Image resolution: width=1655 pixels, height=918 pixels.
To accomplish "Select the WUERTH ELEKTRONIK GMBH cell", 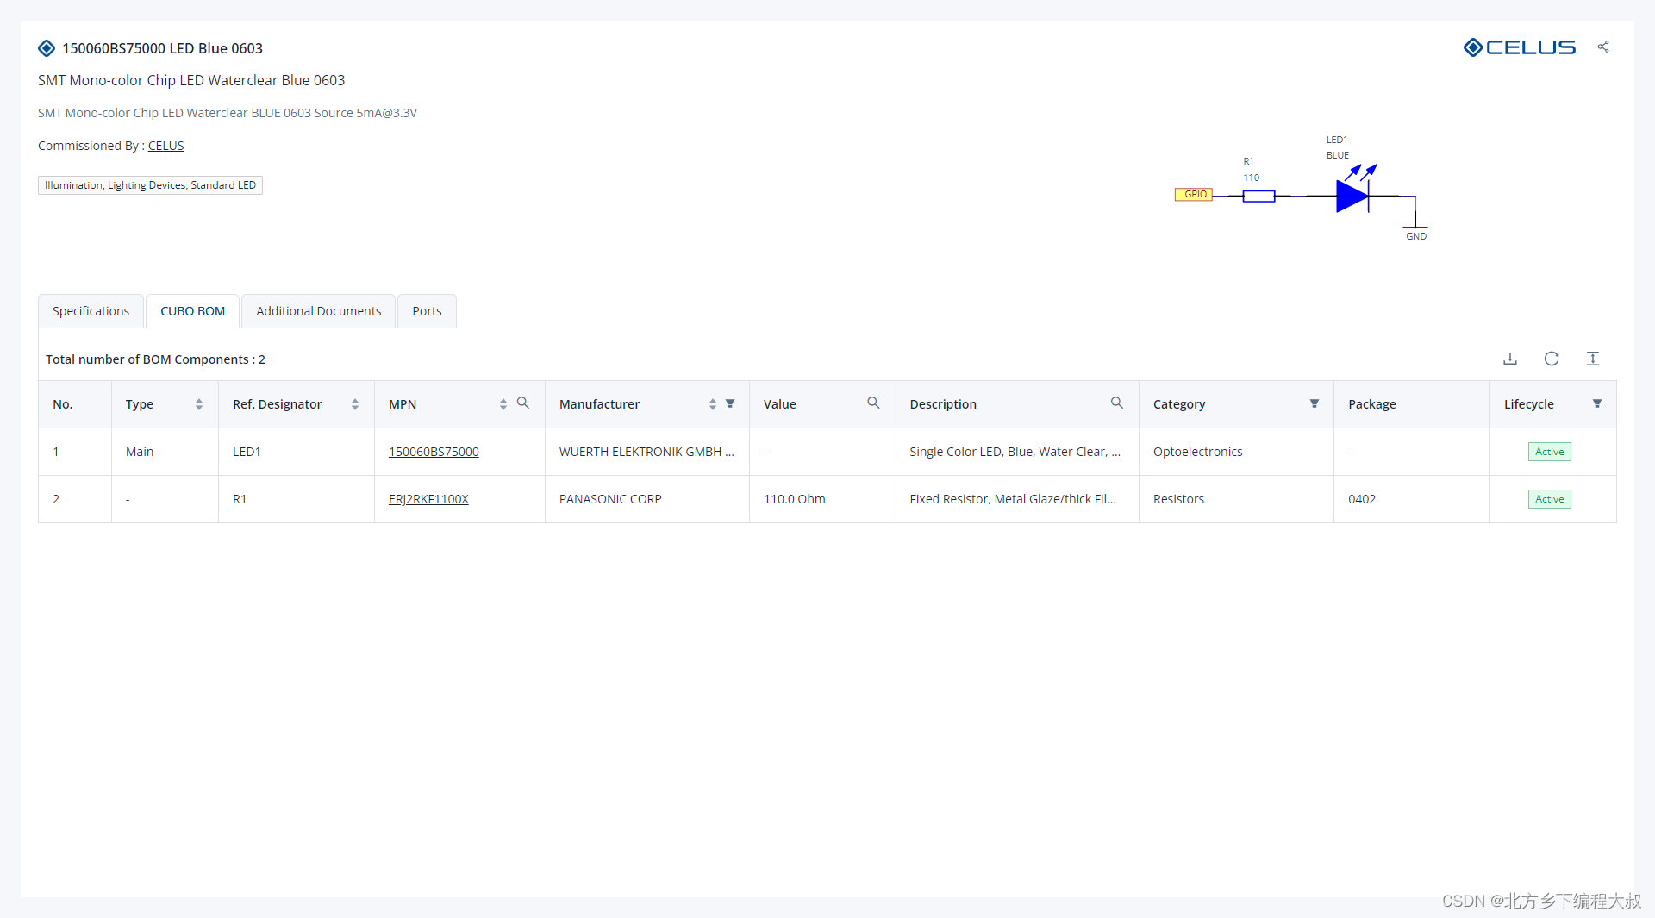I will pyautogui.click(x=646, y=452).
